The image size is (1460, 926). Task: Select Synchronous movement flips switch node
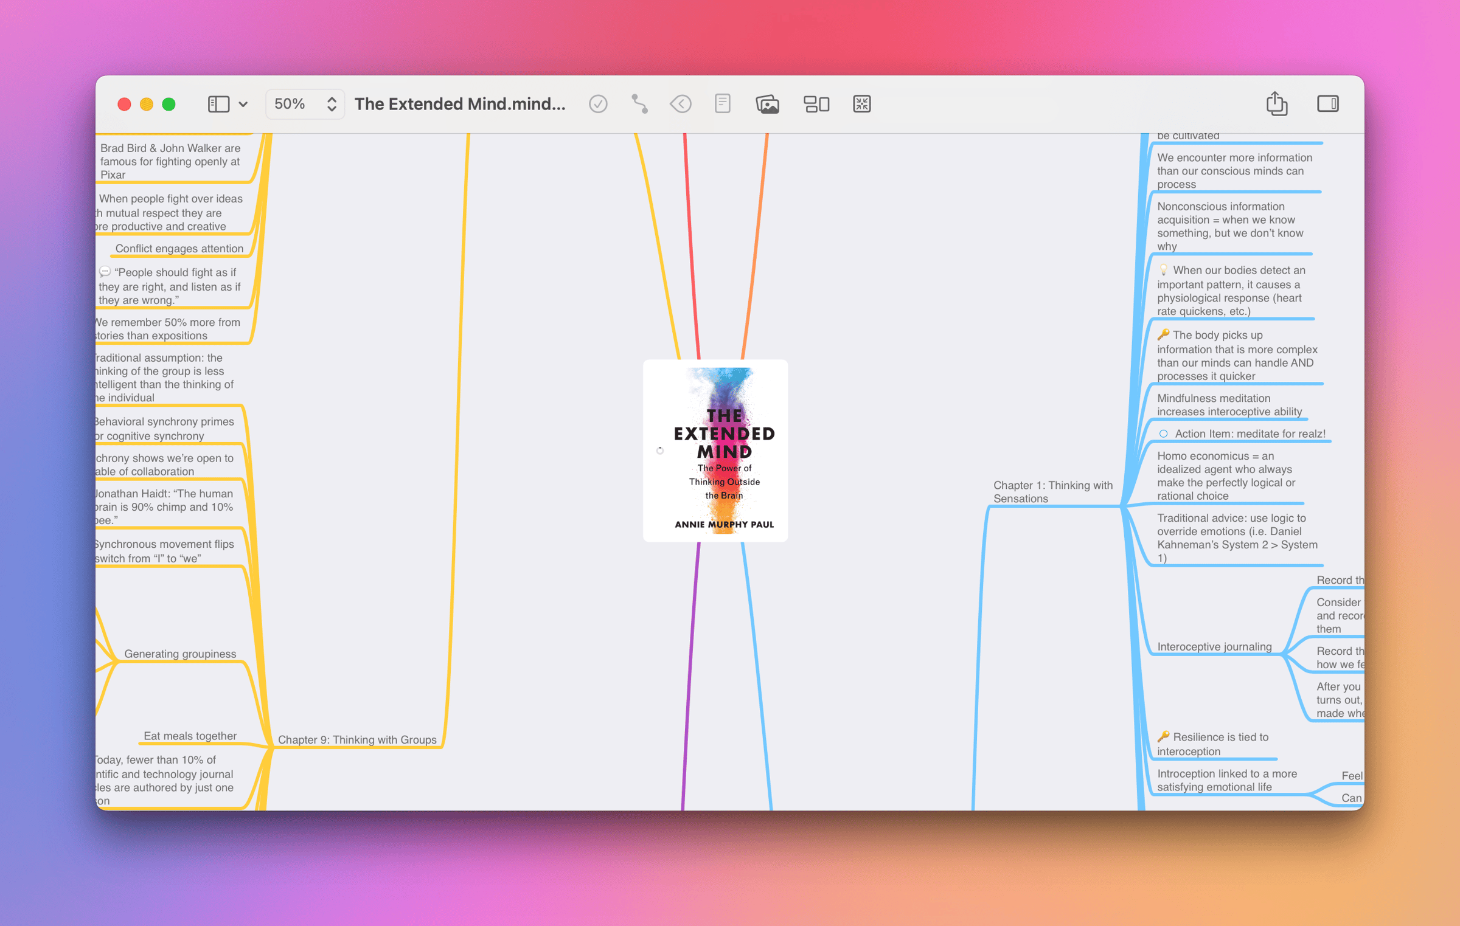coord(165,551)
